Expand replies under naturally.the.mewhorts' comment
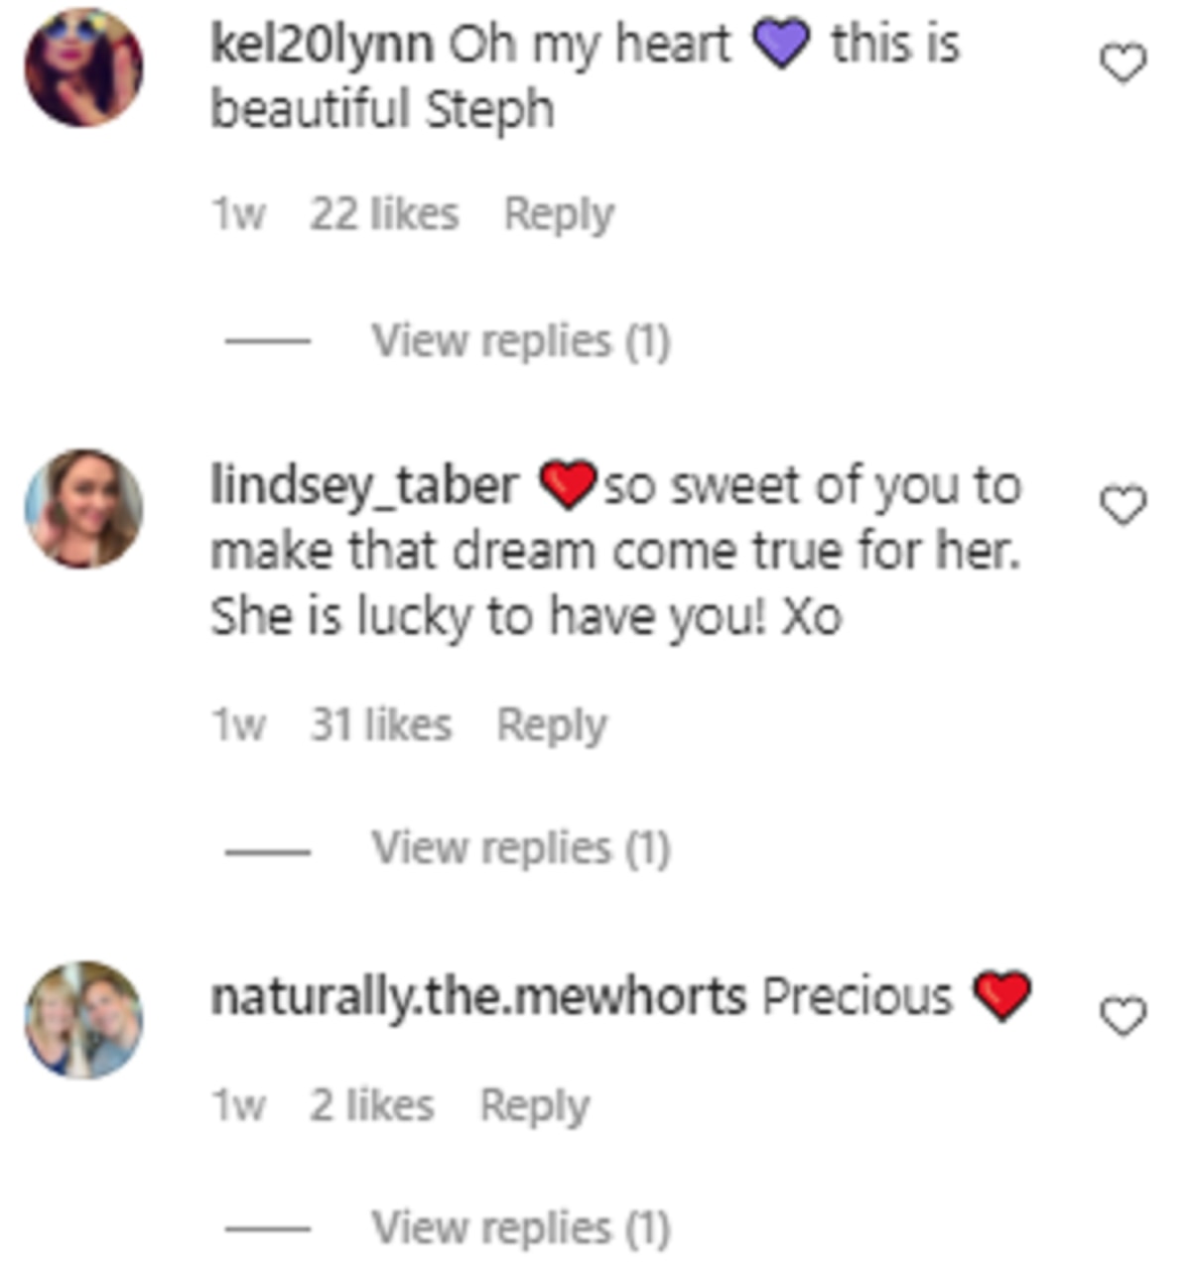 click(x=520, y=1228)
